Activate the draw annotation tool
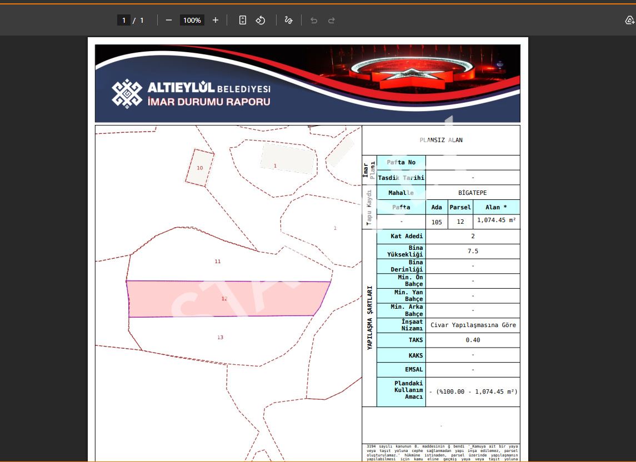This screenshot has height=462, width=636. click(288, 20)
